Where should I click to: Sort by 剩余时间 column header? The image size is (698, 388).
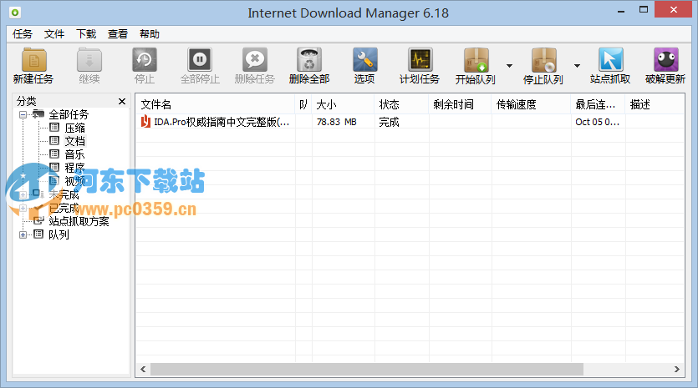461,104
